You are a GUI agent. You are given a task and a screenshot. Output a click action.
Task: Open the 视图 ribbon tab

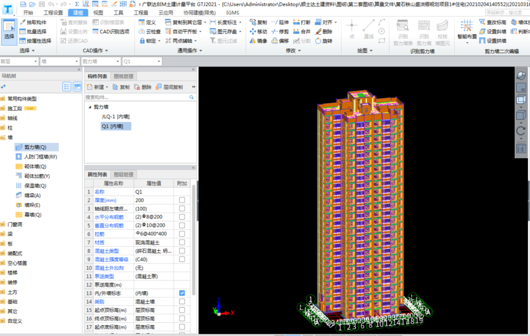pyautogui.click(x=98, y=12)
